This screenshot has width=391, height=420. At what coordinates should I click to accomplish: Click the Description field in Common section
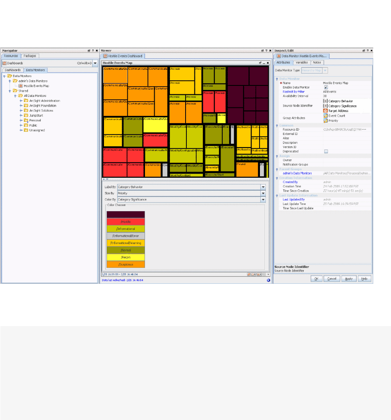(x=347, y=143)
